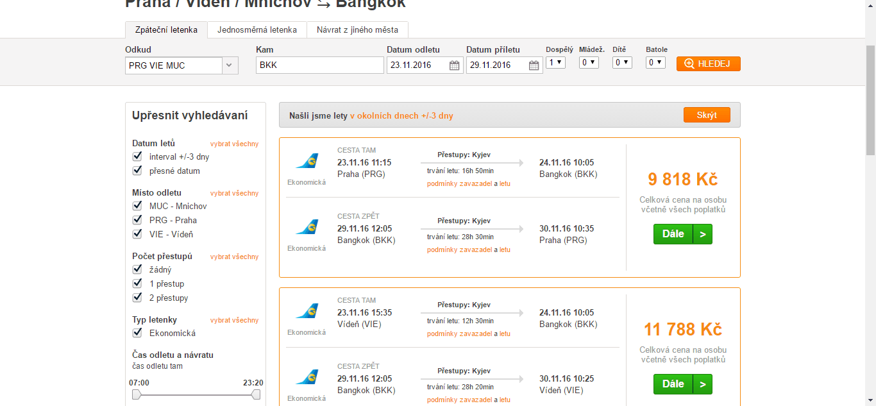Uncheck PRG - Praha departure
This screenshot has width=876, height=406.
pyautogui.click(x=137, y=220)
